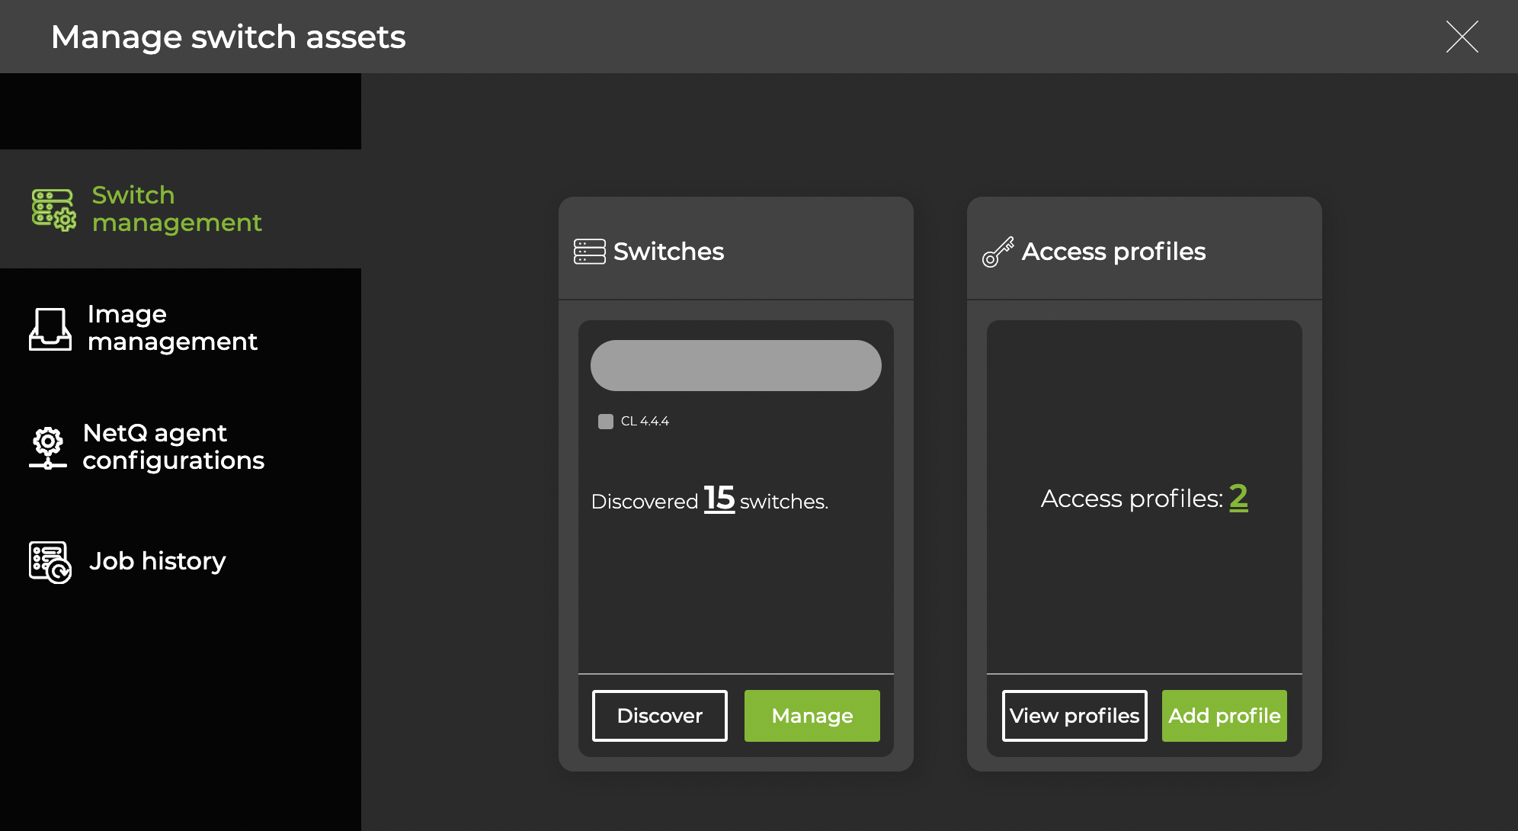Click the NetQ agent configurations gear icon
Image resolution: width=1518 pixels, height=831 pixels.
48,447
